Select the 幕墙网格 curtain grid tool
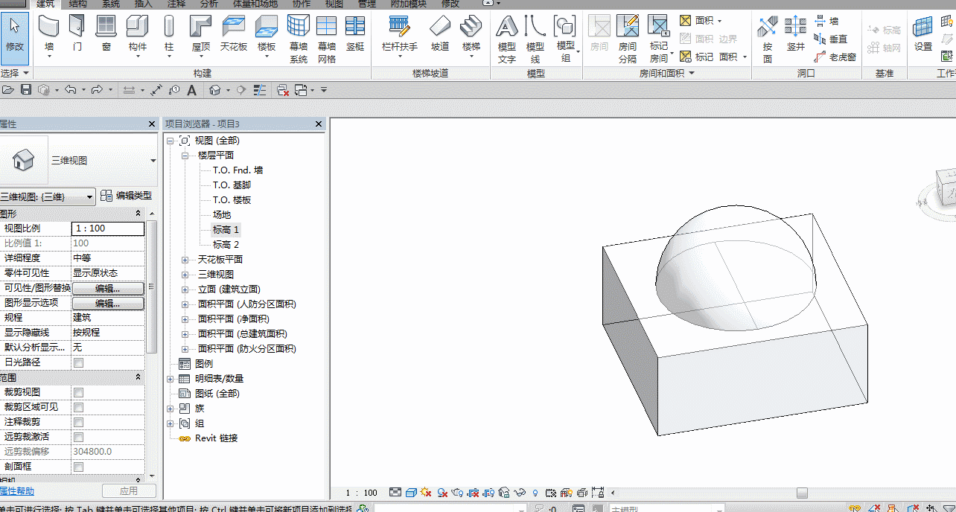The width and height of the screenshot is (956, 512). pos(327,39)
